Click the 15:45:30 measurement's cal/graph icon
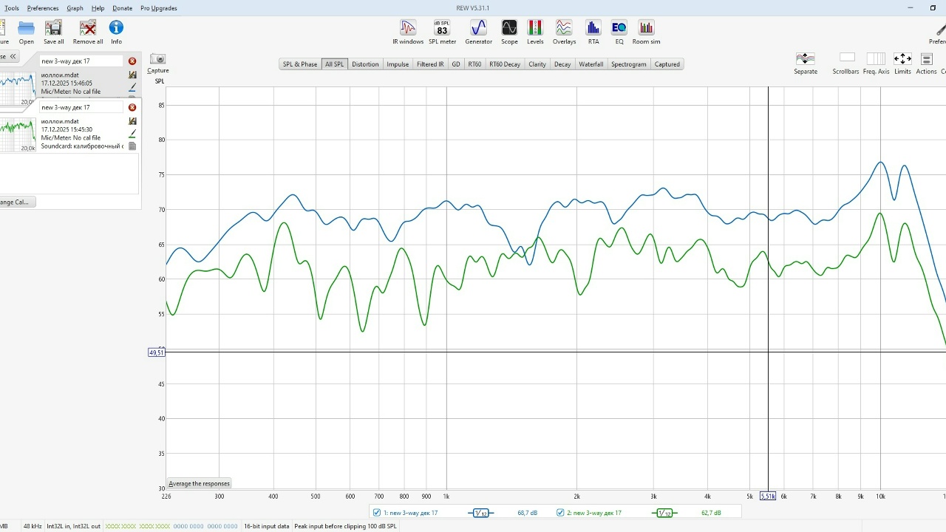The width and height of the screenshot is (946, 532). point(132,121)
